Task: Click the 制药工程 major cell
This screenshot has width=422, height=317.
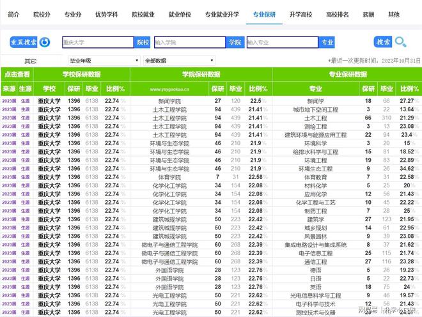Action: [x=315, y=211]
